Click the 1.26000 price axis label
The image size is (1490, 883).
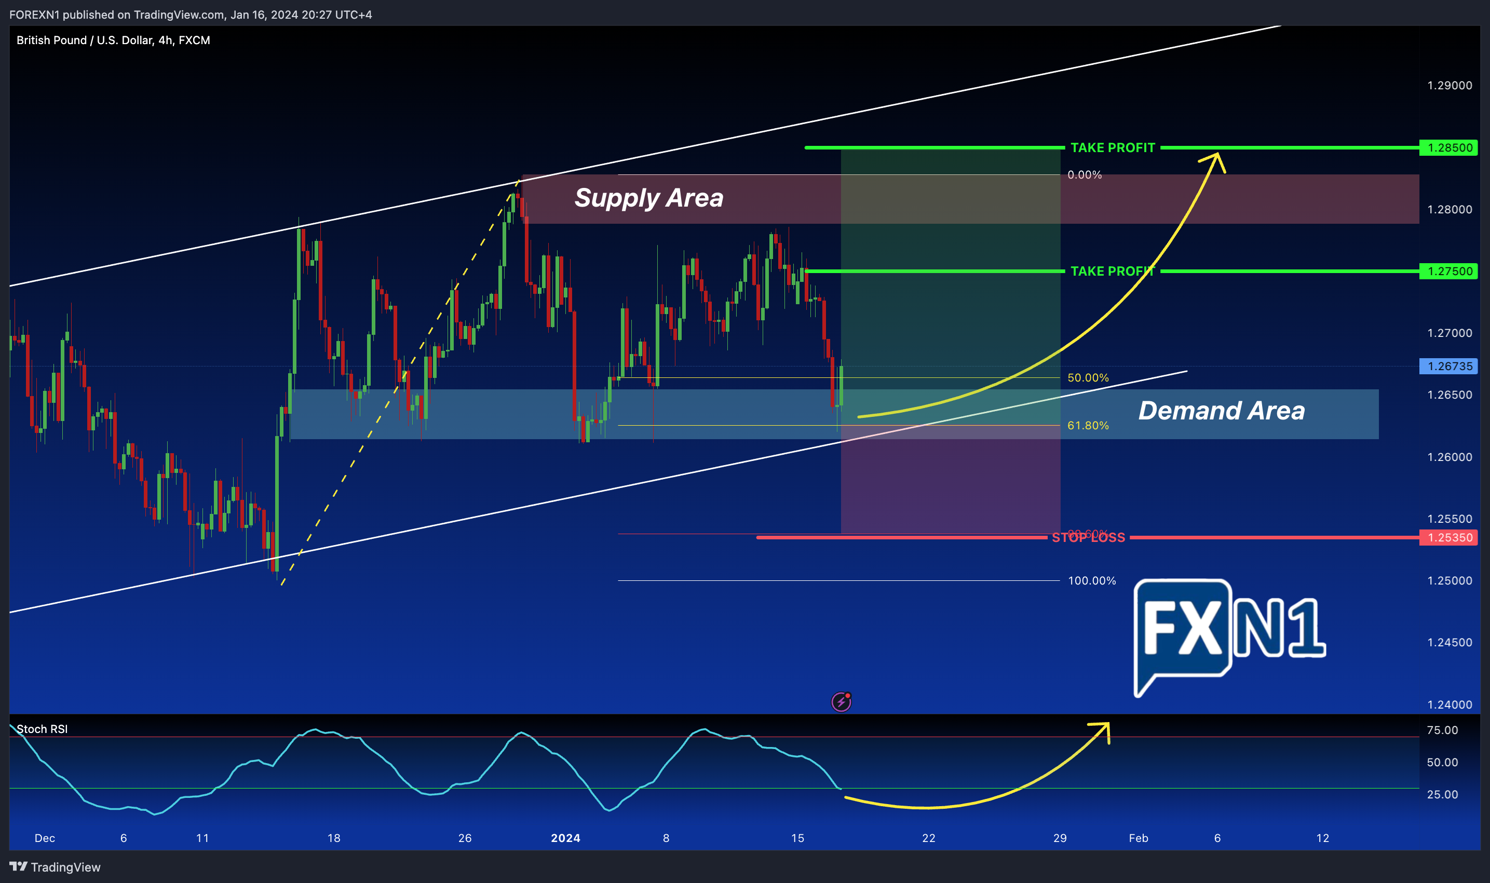click(x=1450, y=457)
